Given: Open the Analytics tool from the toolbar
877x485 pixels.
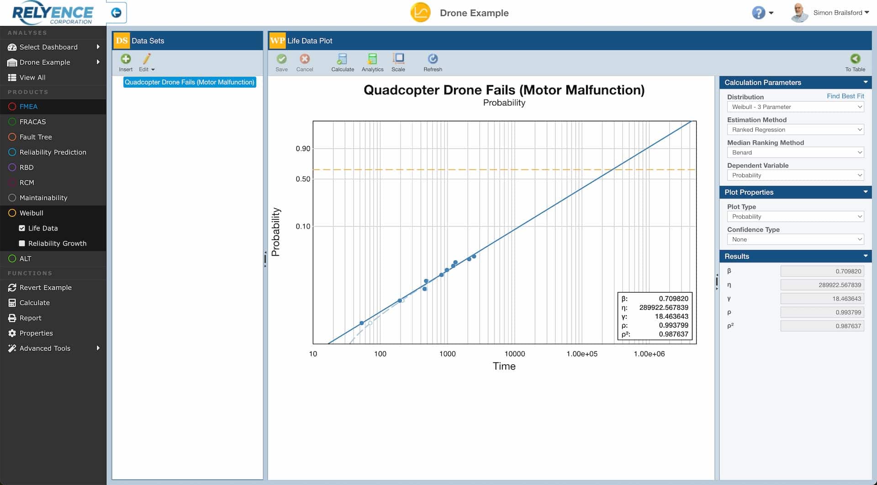Looking at the screenshot, I should click(372, 63).
